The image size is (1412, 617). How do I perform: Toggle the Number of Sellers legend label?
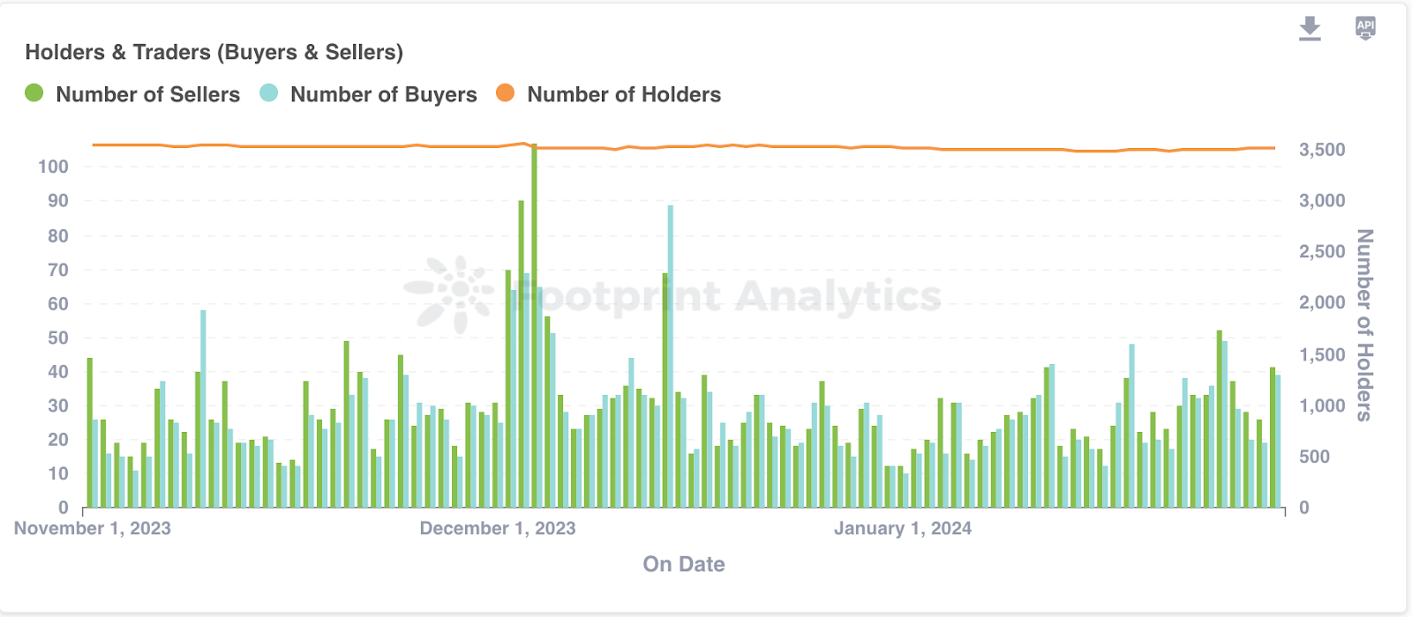click(x=147, y=94)
